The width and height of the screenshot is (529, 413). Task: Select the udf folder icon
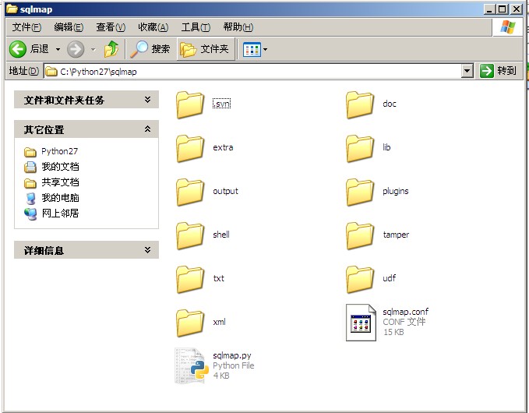click(x=360, y=279)
